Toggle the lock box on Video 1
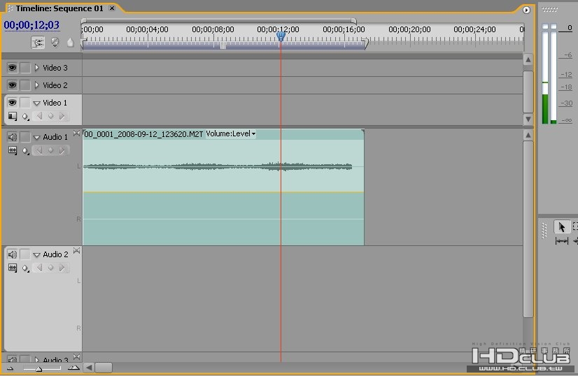Screen dimensions: 578x376 [x=25, y=103]
